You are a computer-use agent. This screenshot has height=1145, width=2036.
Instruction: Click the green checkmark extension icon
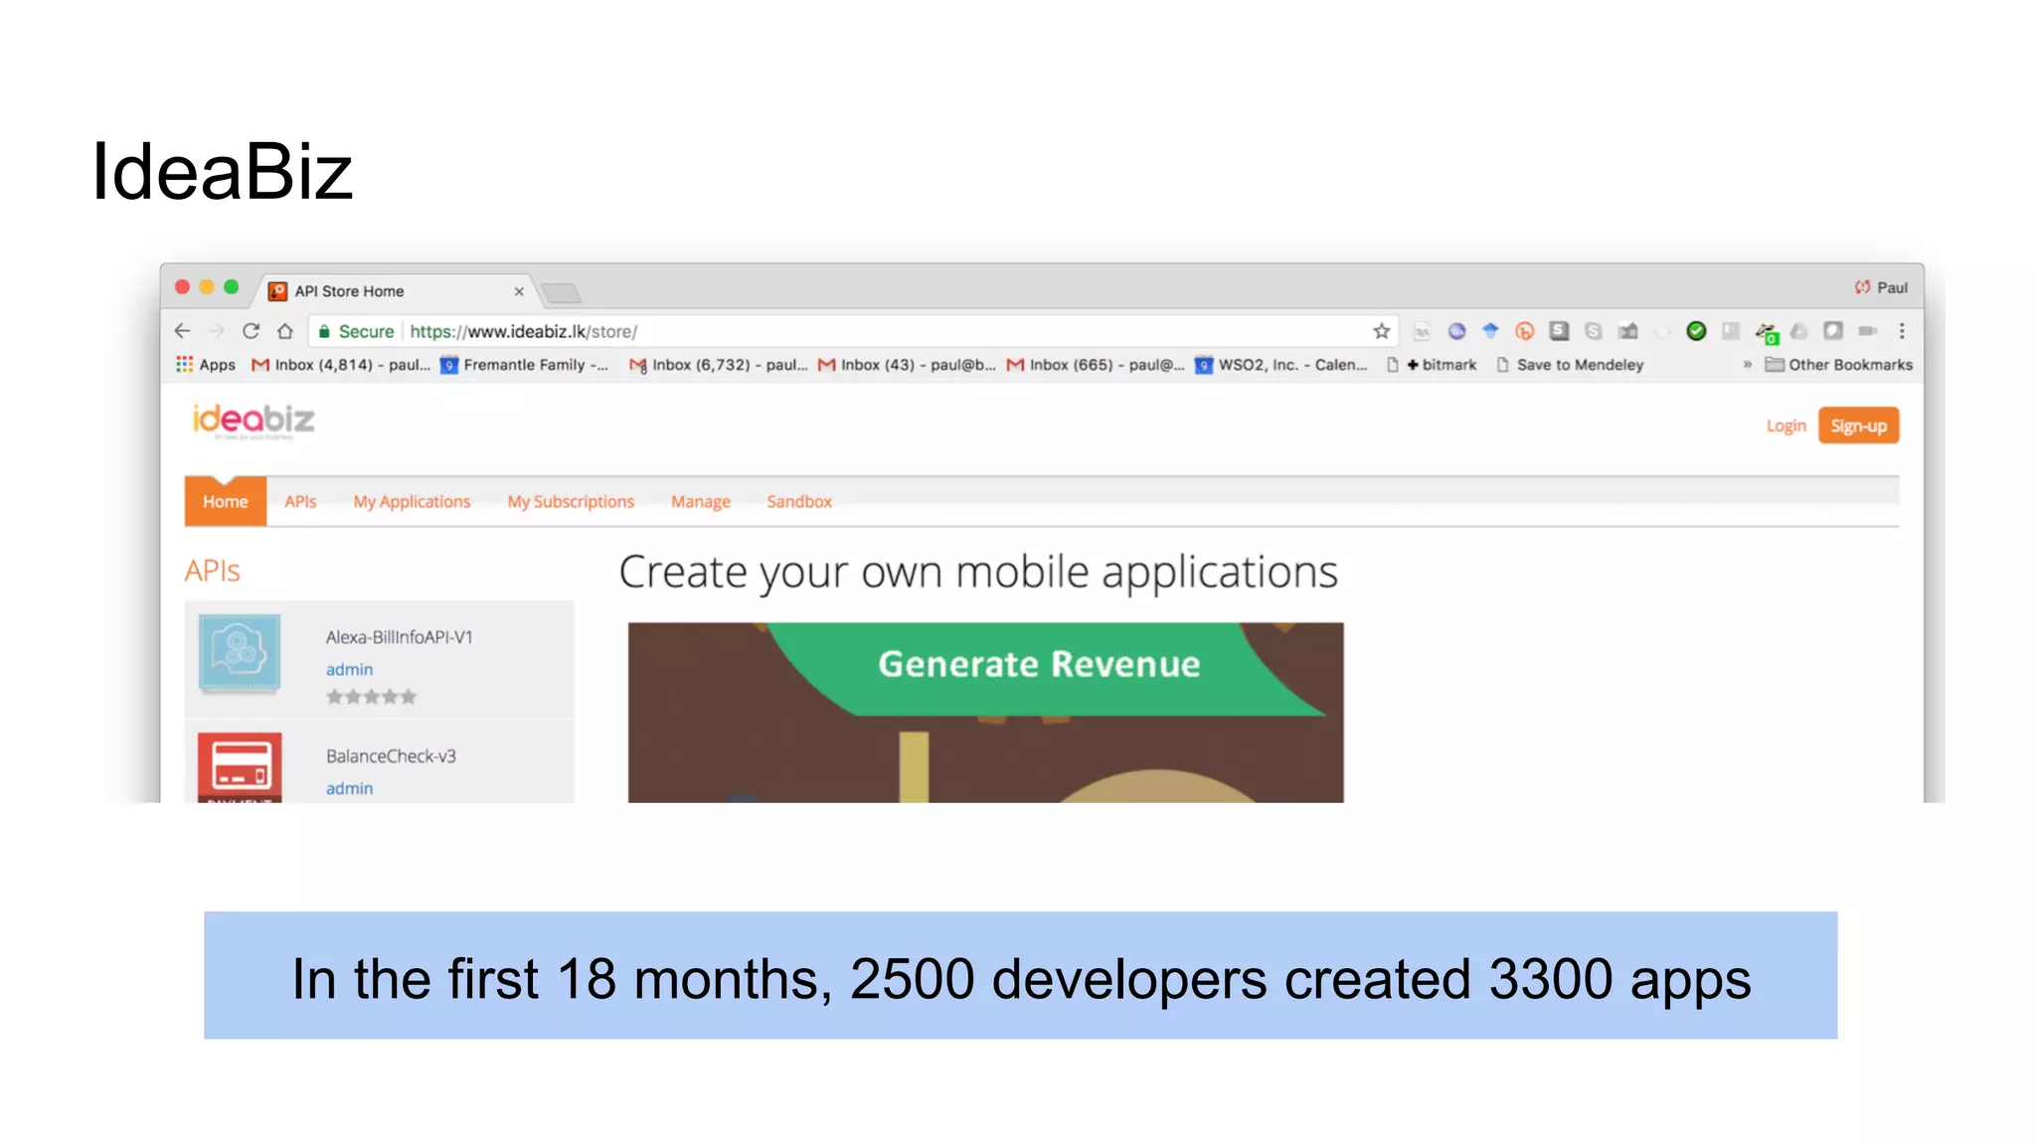[1696, 331]
